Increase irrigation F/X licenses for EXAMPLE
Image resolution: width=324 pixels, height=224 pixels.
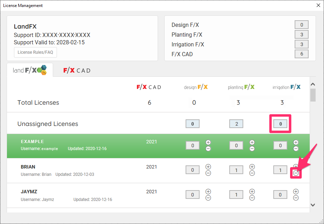pyautogui.click(x=296, y=142)
